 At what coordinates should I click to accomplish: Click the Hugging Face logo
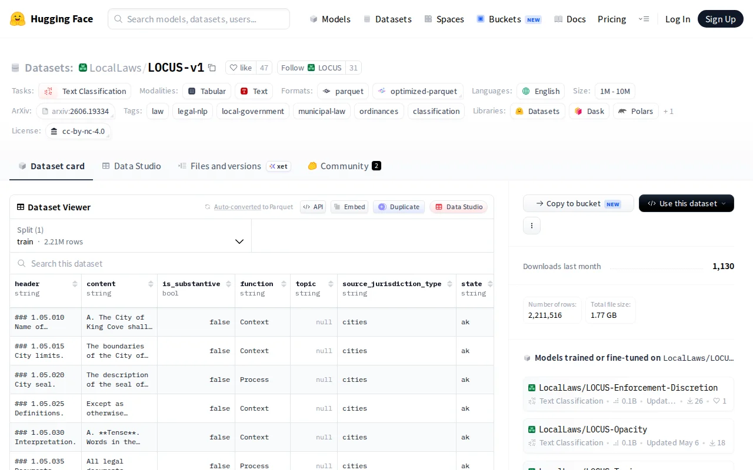(51, 19)
